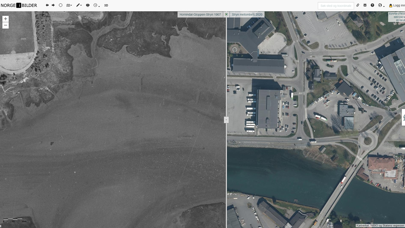Zoom in with the plus button
This screenshot has width=405, height=228.
6,19
